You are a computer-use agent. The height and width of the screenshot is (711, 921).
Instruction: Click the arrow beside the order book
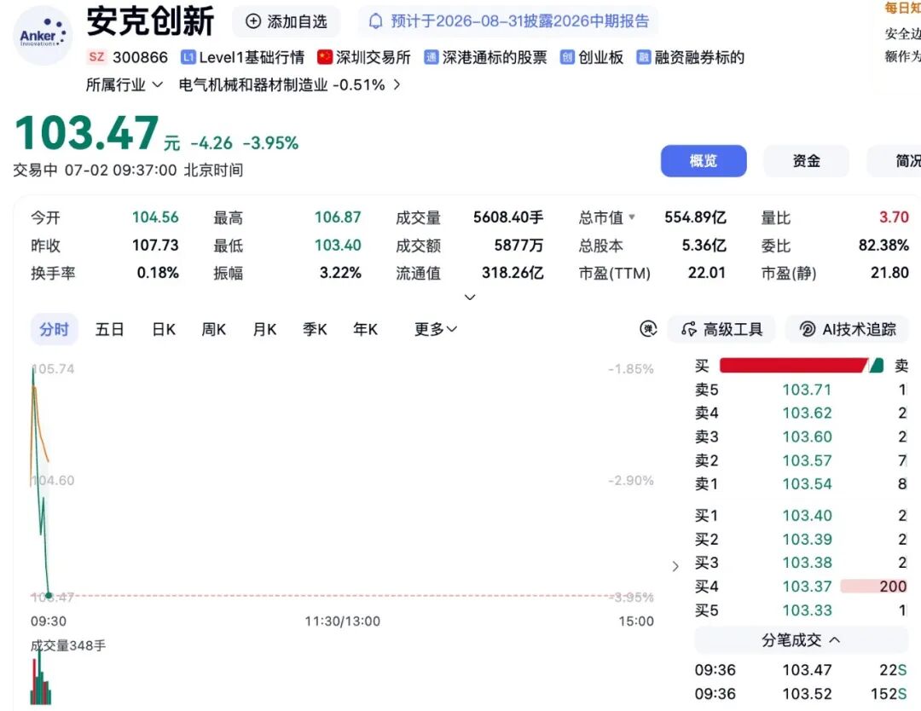click(675, 566)
